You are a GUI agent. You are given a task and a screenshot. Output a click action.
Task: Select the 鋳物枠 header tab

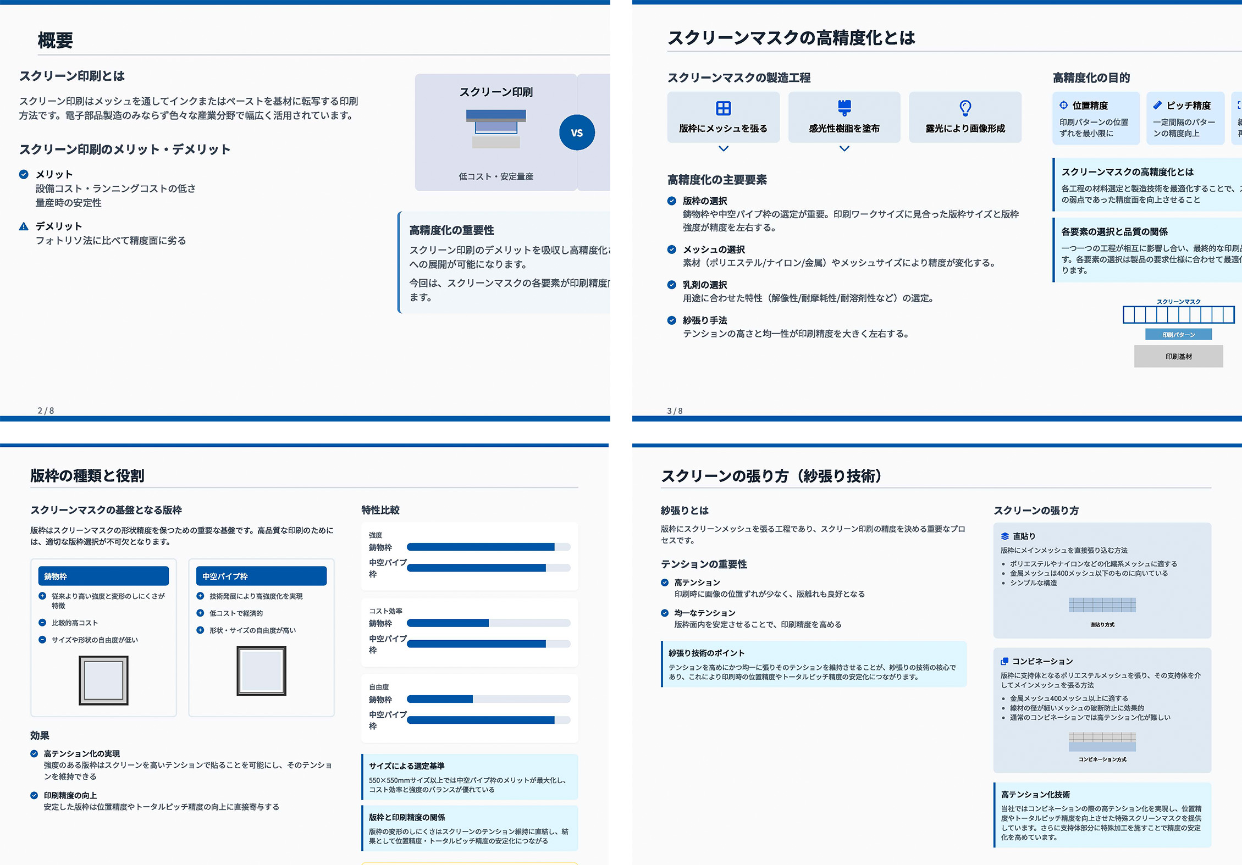click(103, 576)
